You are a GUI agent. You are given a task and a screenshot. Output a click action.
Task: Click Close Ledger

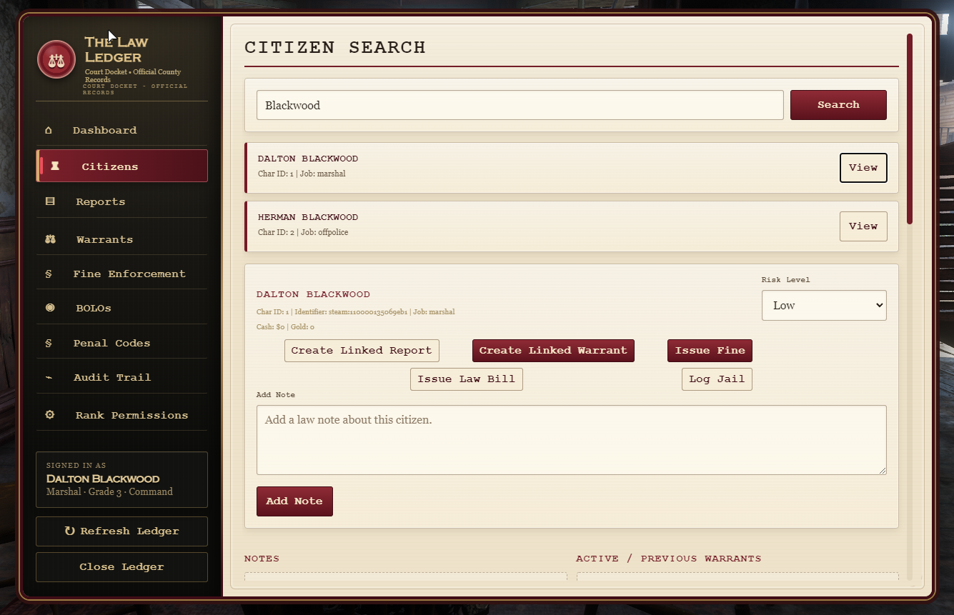(x=121, y=567)
